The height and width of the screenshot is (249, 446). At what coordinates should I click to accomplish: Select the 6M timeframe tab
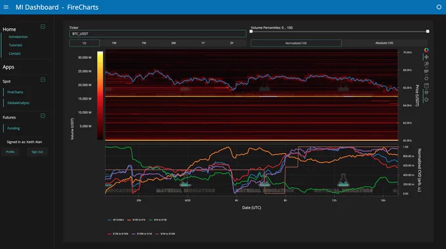pos(174,43)
